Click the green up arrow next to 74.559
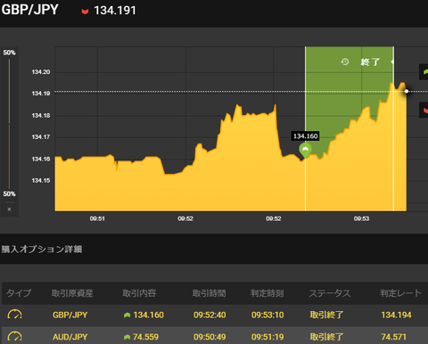Viewport: 428px width, 344px height. (x=127, y=337)
